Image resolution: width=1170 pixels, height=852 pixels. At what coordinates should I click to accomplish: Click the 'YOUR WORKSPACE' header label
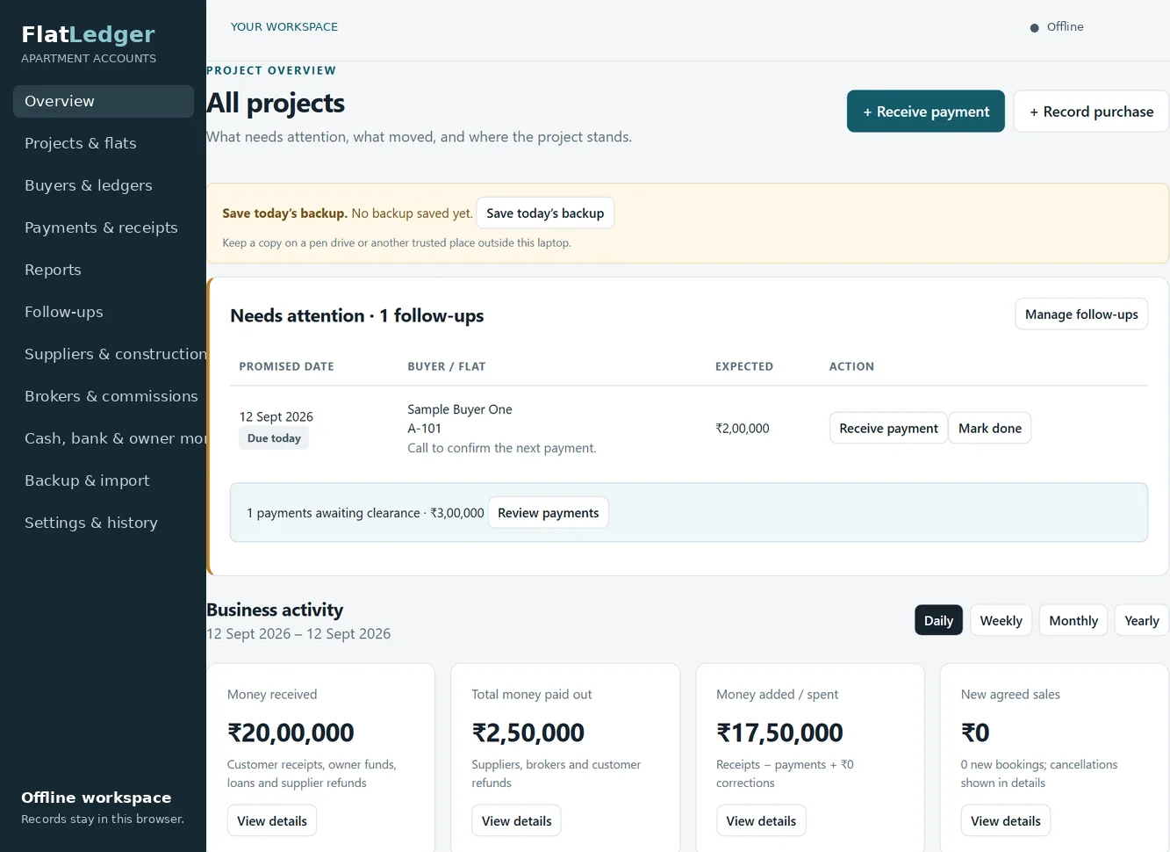click(284, 27)
